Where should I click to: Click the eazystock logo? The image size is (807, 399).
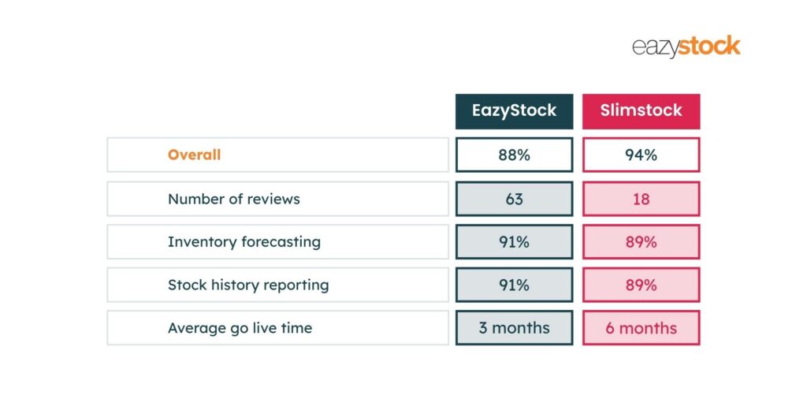[686, 47]
